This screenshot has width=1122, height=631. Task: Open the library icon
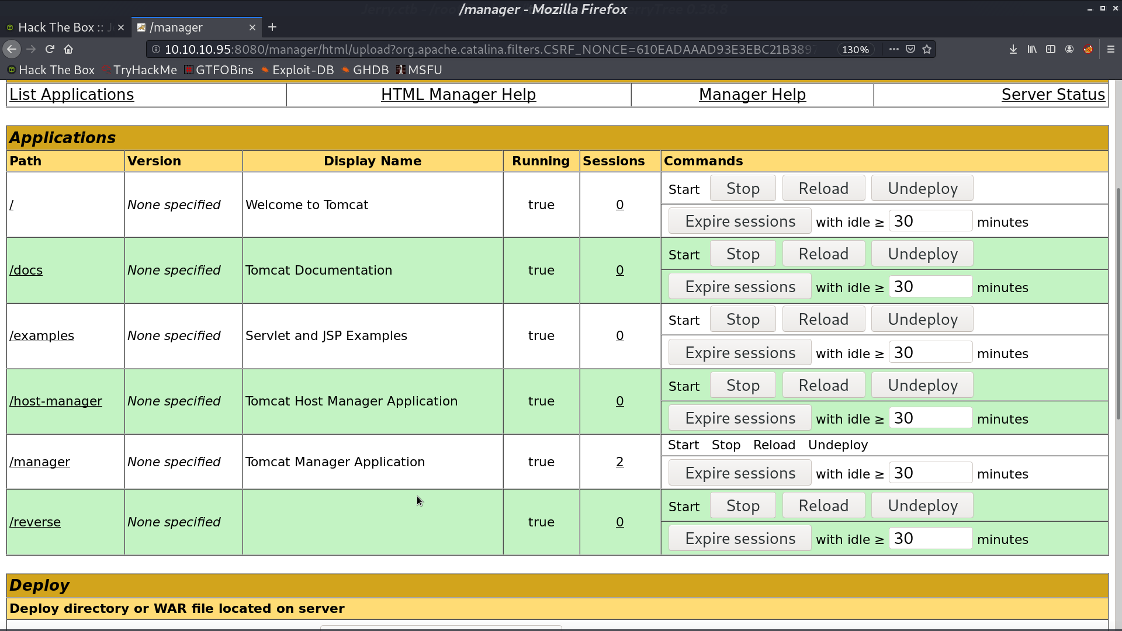tap(1032, 50)
